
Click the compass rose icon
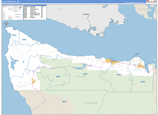[x=6, y=23]
